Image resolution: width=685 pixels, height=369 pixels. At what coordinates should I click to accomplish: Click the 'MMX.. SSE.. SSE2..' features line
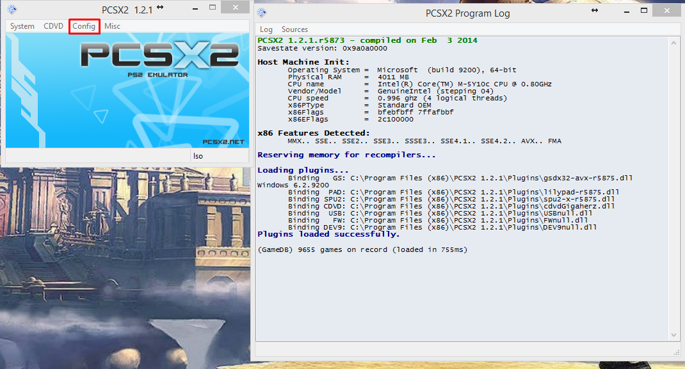[x=424, y=141]
